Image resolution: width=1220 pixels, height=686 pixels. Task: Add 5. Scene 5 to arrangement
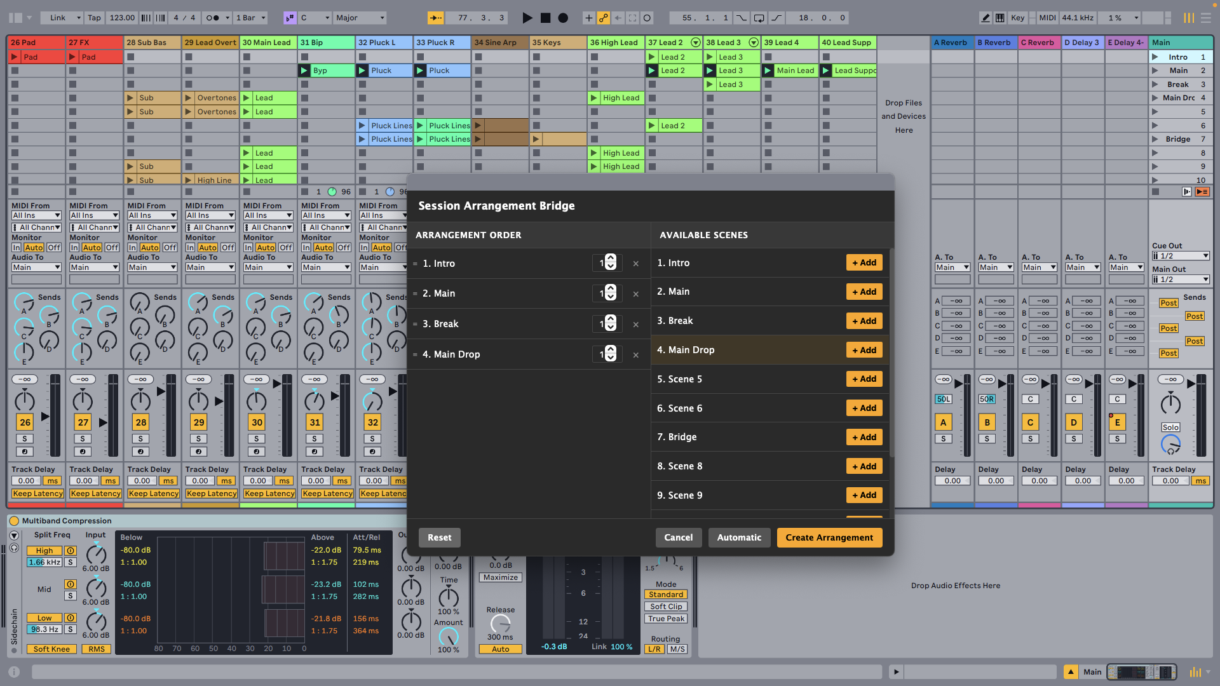(x=864, y=379)
